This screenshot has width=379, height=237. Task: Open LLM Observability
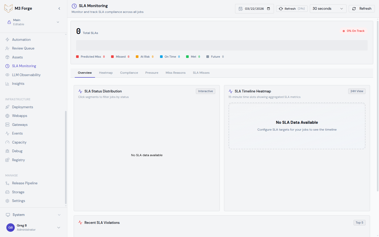(26, 75)
